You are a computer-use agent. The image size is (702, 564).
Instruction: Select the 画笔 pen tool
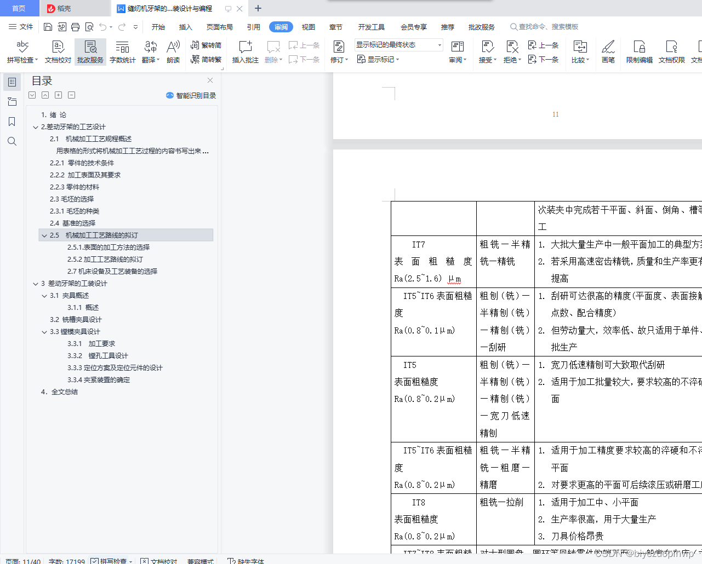608,52
